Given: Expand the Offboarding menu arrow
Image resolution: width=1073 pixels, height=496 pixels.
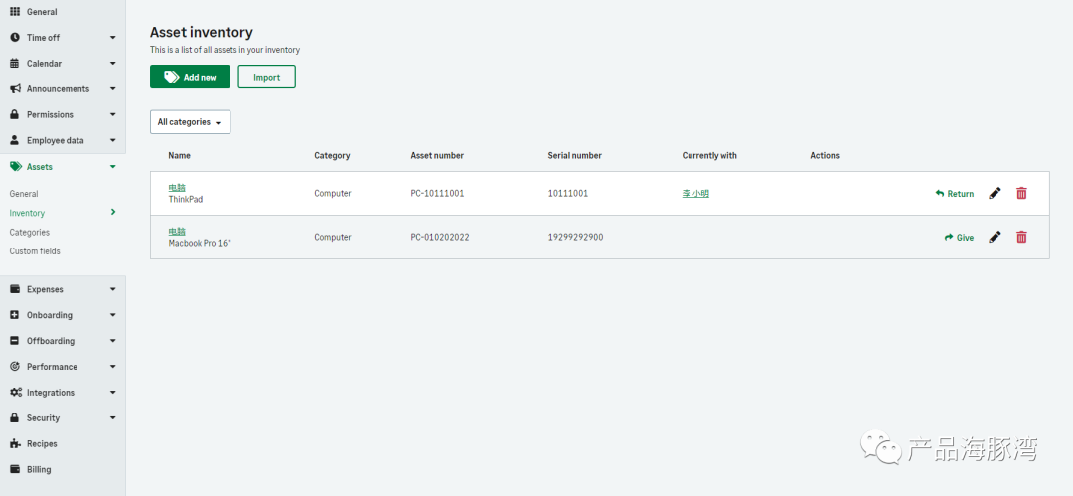Looking at the screenshot, I should (x=113, y=341).
